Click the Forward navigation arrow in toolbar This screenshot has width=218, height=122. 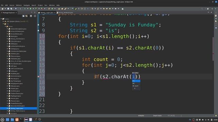115,9
